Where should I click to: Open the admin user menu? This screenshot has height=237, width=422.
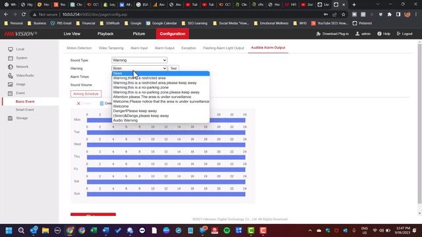coord(363,34)
